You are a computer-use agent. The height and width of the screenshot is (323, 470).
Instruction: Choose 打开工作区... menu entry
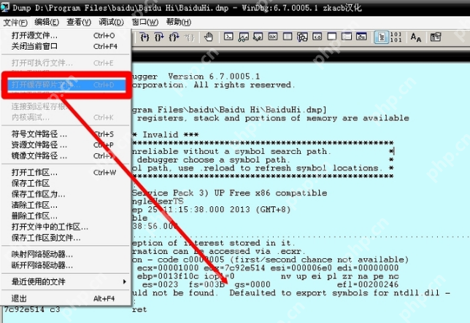click(x=66, y=172)
